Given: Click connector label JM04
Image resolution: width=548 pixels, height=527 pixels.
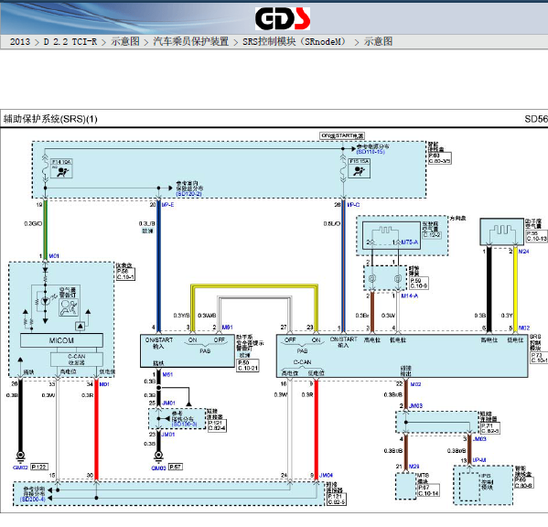Looking at the screenshot, I should [326, 475].
